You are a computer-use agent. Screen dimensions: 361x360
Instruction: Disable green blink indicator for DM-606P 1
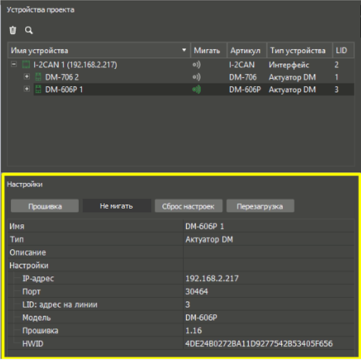click(197, 89)
